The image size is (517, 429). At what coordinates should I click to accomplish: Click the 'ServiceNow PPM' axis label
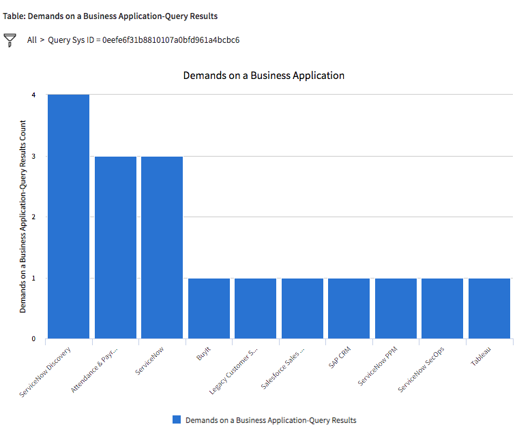(378, 366)
